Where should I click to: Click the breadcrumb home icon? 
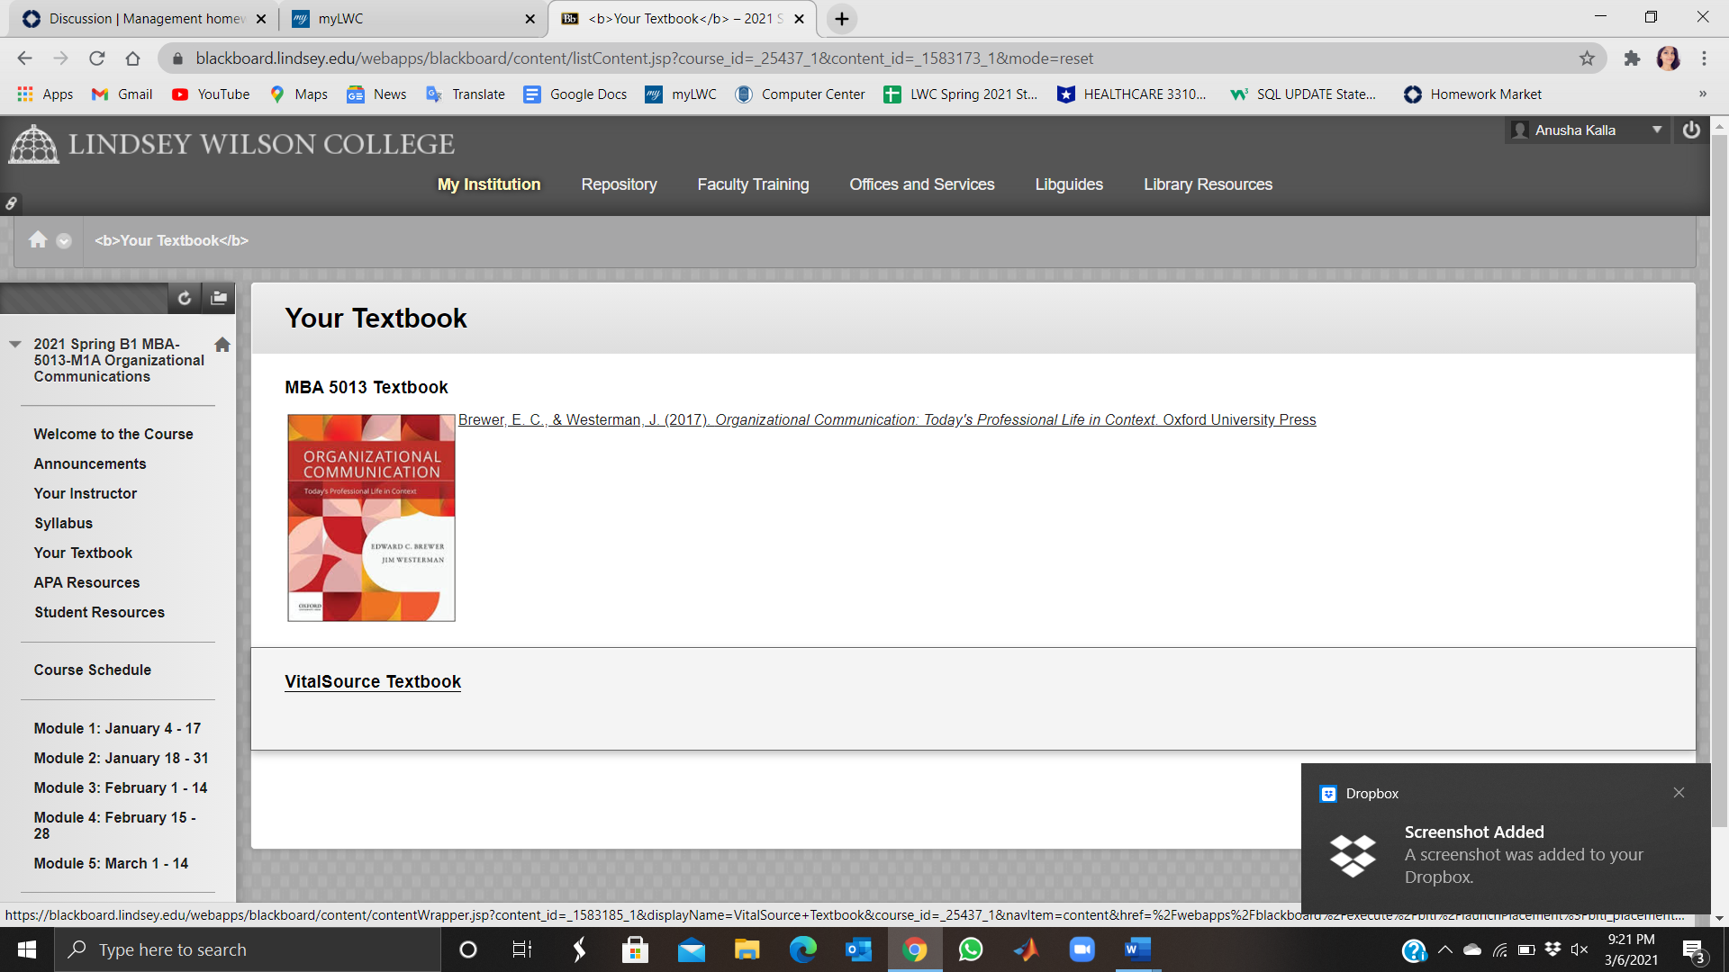click(x=38, y=239)
